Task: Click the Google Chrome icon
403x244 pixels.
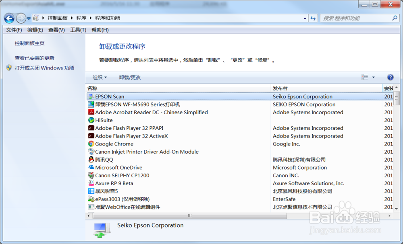Action: pos(91,144)
